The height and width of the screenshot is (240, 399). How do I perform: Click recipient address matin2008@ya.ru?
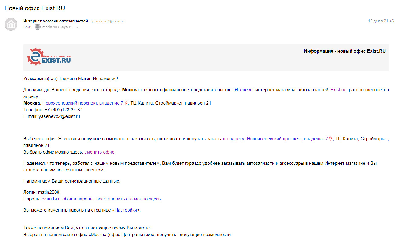click(x=57, y=27)
